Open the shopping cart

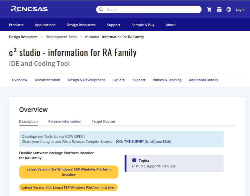tap(209, 9)
